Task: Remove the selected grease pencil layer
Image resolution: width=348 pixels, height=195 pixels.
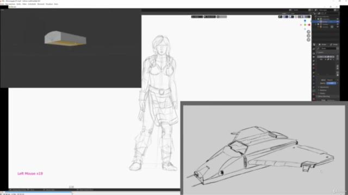Action: (x=338, y=59)
